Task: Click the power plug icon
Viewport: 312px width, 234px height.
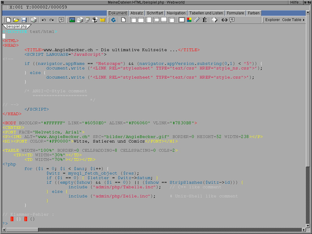Action: coord(87,20)
